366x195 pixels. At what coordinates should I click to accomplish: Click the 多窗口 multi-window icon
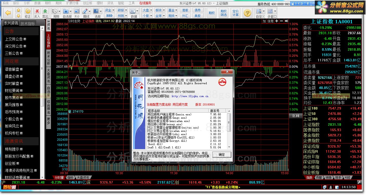270,11
